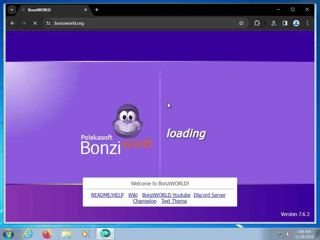The height and width of the screenshot is (240, 320).
Task: Stop loading the page with the X button
Action: [35, 23]
